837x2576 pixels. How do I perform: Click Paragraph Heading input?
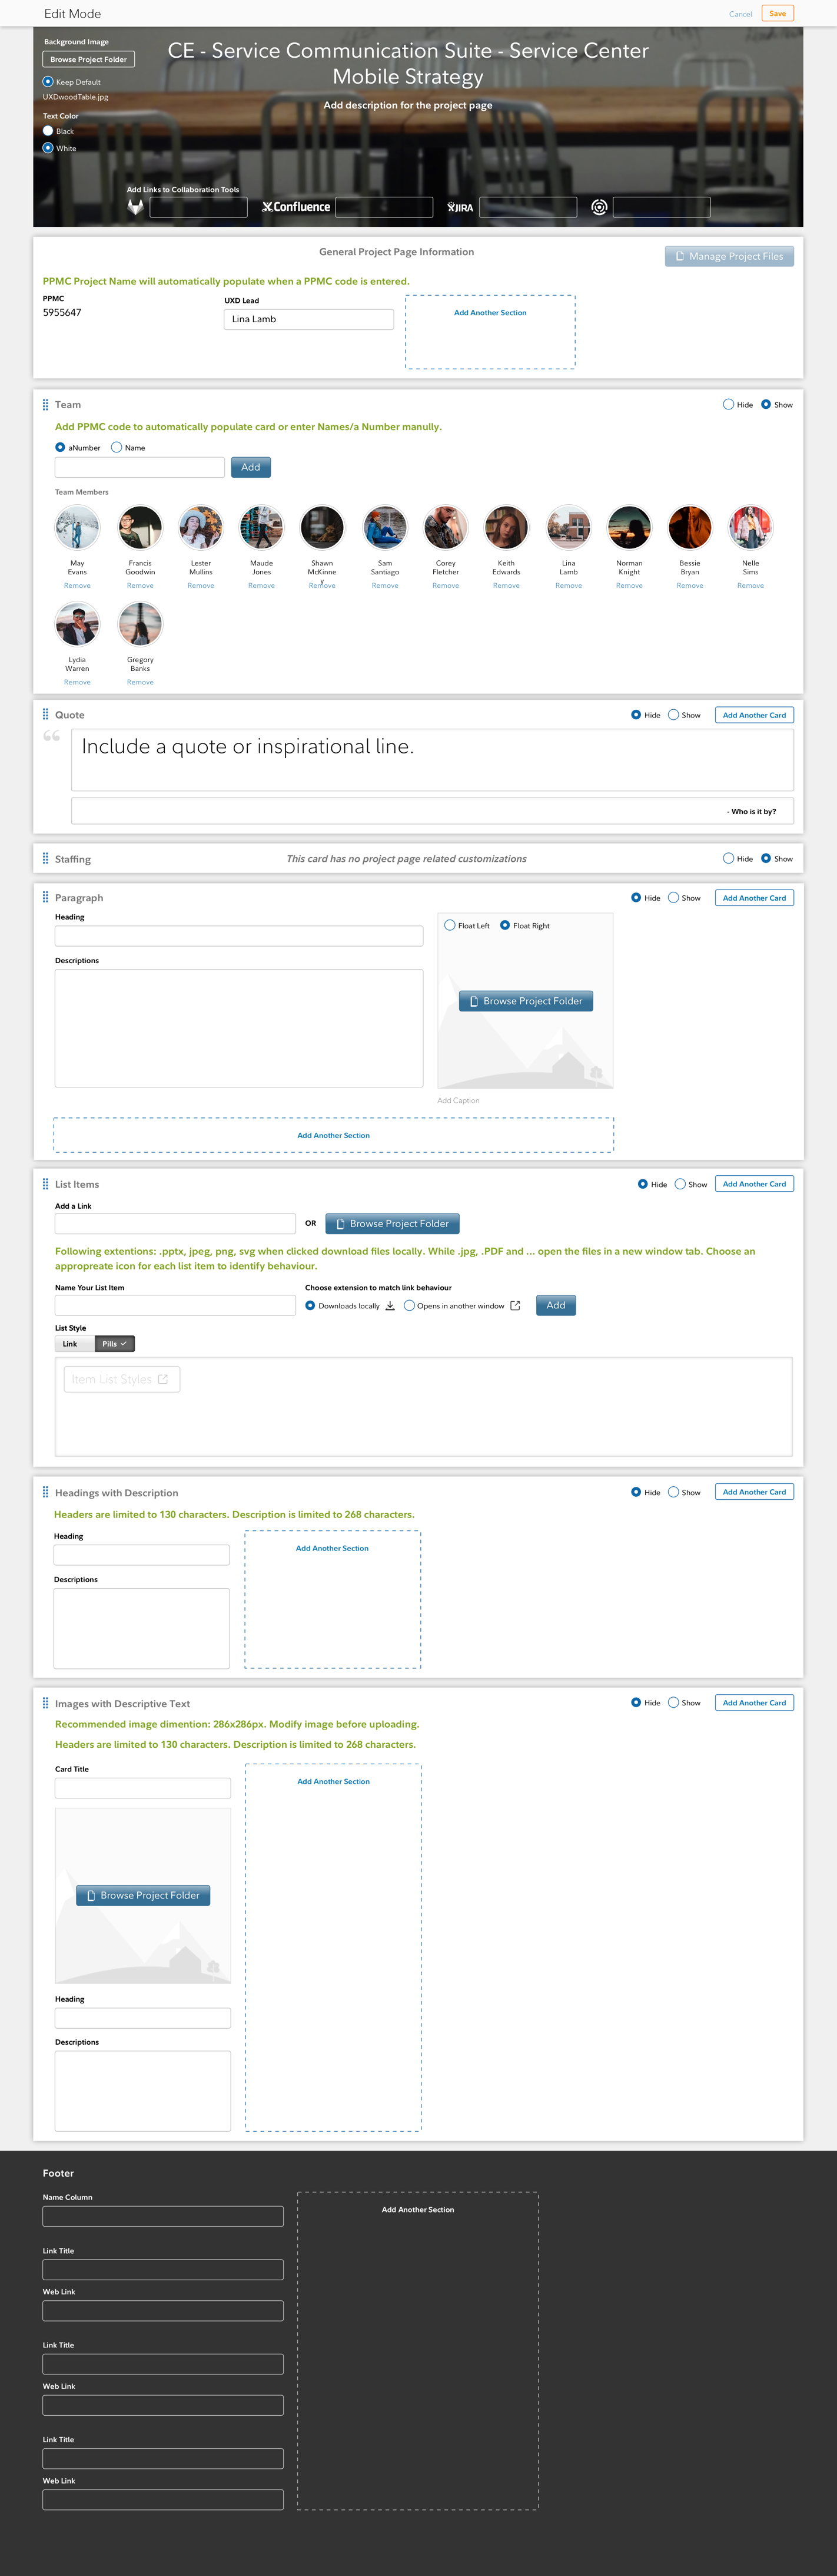[x=239, y=936]
